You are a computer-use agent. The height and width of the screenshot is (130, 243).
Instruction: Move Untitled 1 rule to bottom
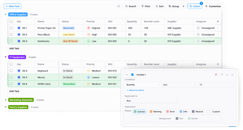point(227,75)
